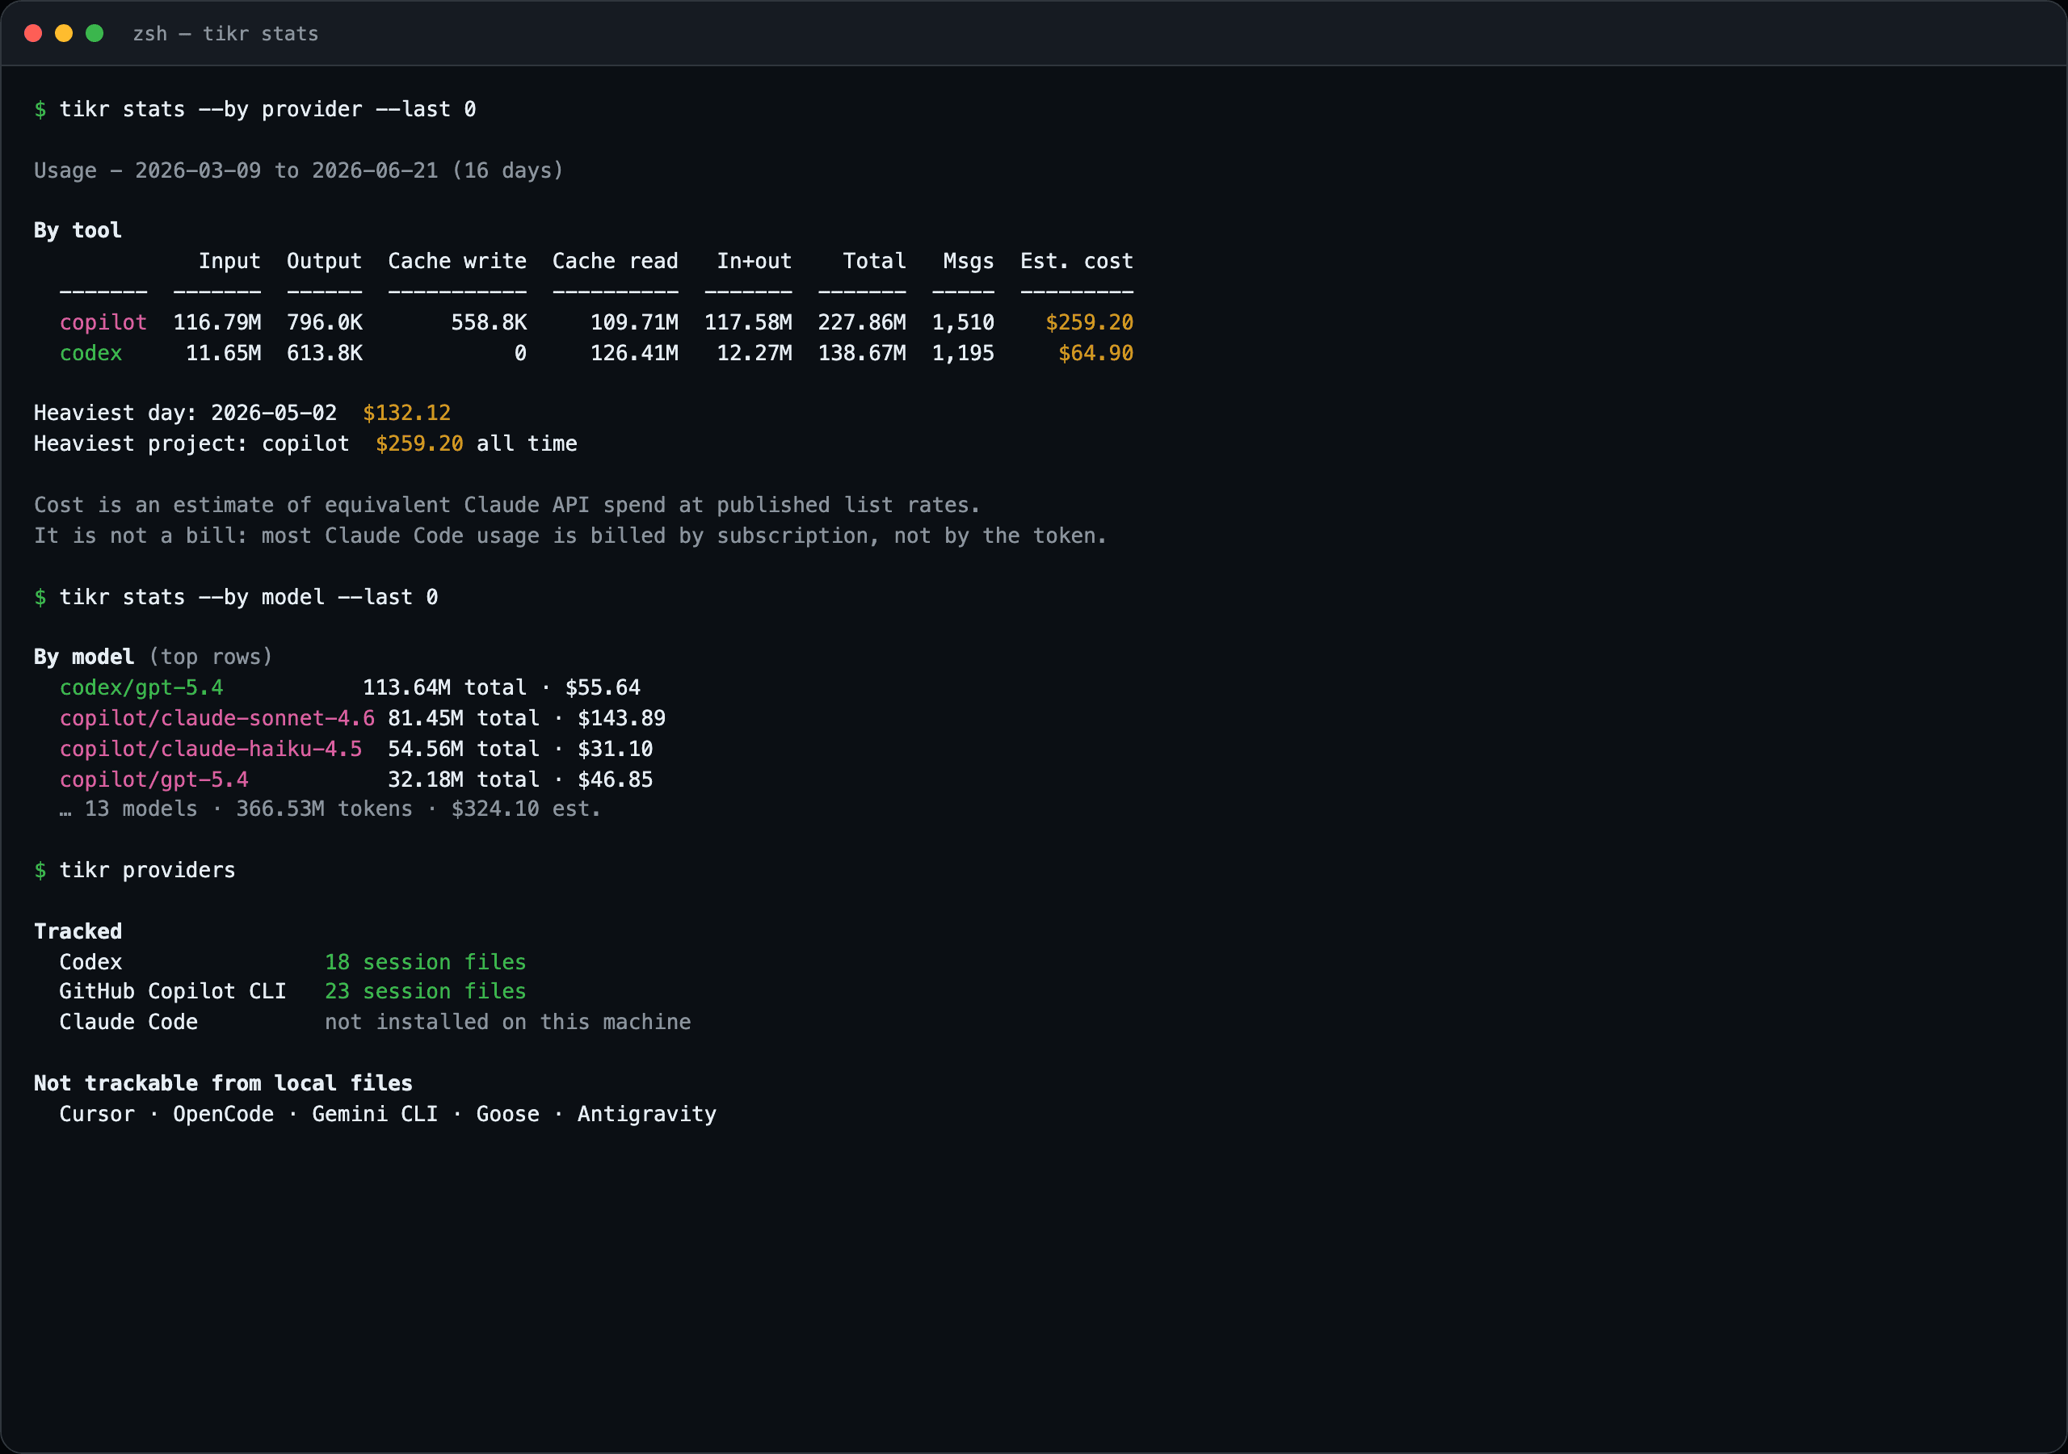The image size is (2068, 1454).
Task: Click heaviest day date 2026-05-02
Action: pyautogui.click(x=274, y=414)
